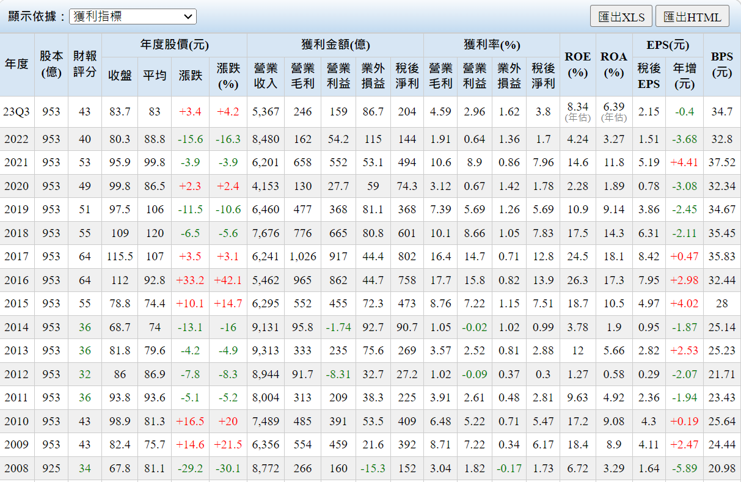Screen dimensions: 741x482
Task: Click the 2008 EPS yearly change -5.89 cell
Action: click(685, 469)
